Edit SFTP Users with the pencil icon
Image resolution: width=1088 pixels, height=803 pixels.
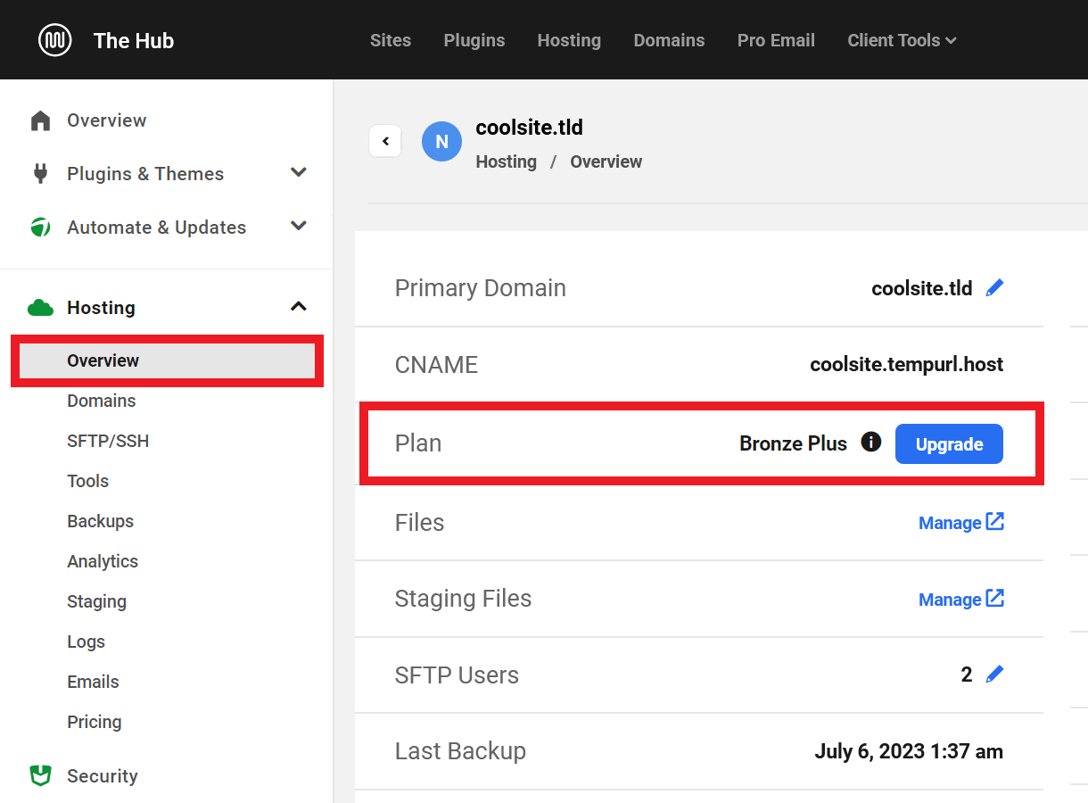point(994,675)
